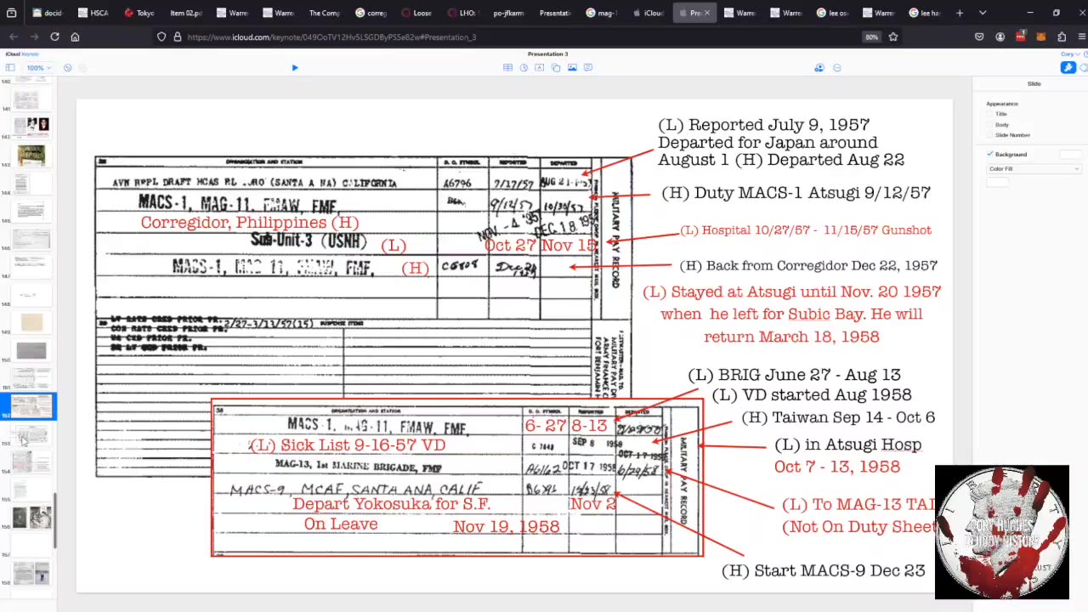Uncheck the Background checkbox

pos(990,154)
